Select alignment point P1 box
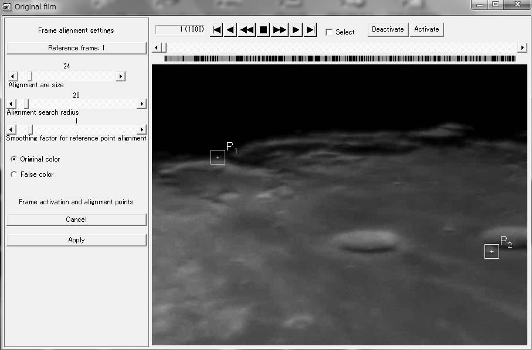 pyautogui.click(x=218, y=157)
